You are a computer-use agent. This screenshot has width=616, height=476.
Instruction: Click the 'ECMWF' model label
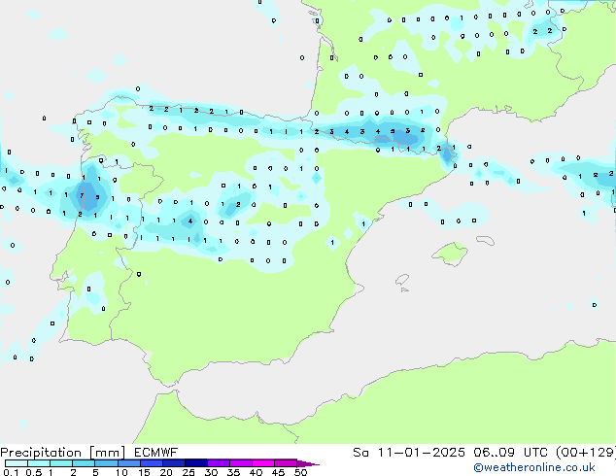(156, 453)
